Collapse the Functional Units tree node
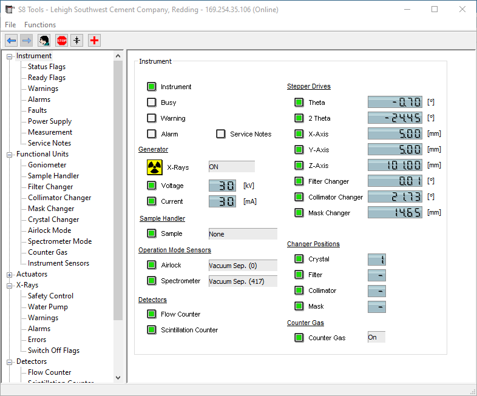Screen dimensions: 477x396 pyautogui.click(x=10, y=155)
